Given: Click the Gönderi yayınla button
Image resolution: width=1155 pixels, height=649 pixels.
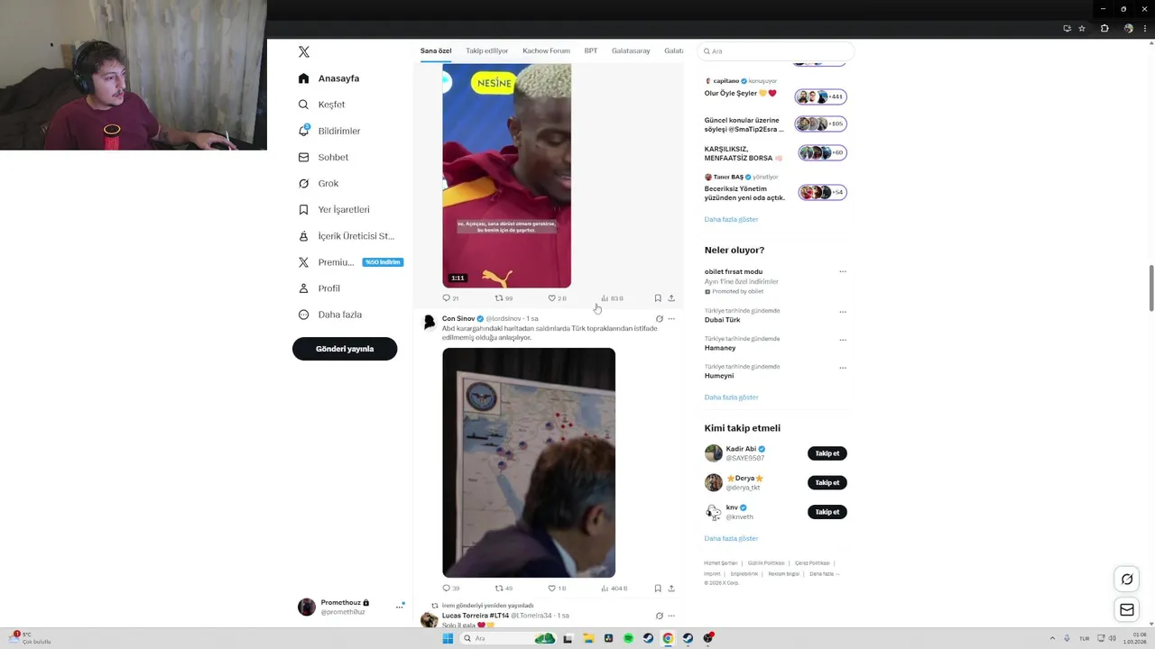Looking at the screenshot, I should coord(345,349).
